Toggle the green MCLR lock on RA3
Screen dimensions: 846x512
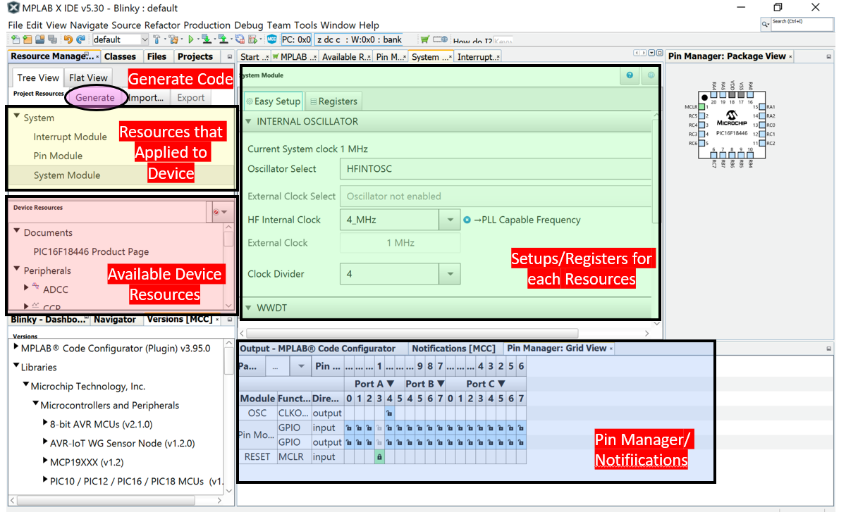(x=379, y=457)
